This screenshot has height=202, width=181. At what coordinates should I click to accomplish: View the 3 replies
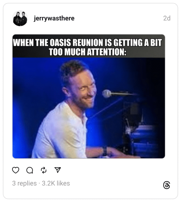pyautogui.click(x=24, y=183)
